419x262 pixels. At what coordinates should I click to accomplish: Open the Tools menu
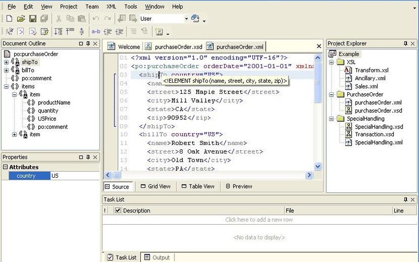[130, 6]
